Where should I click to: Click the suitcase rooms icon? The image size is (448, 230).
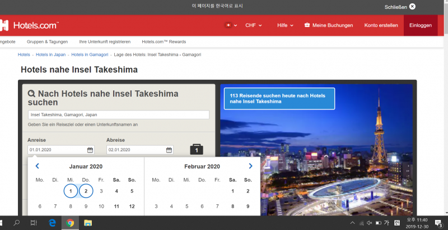(197, 150)
